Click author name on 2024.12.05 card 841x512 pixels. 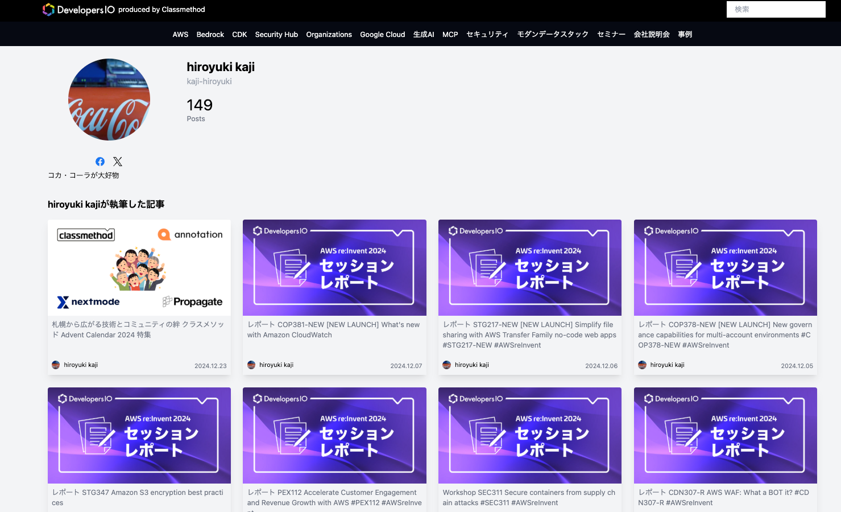coord(668,365)
